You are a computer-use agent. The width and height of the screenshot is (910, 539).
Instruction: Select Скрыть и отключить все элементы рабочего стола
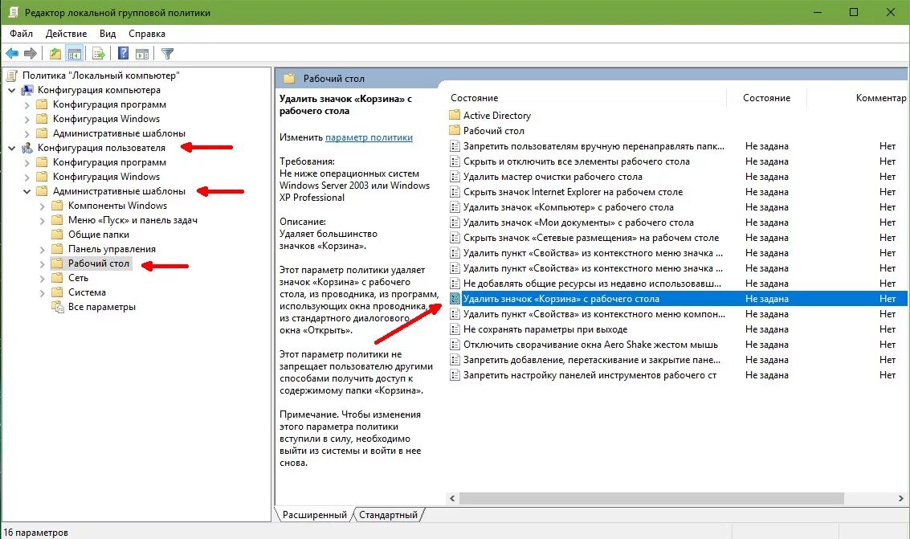tap(577, 161)
